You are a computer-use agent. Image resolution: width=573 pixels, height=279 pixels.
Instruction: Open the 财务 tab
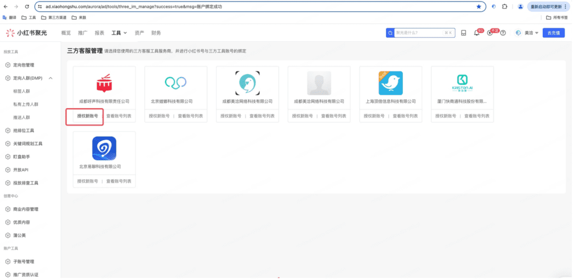point(156,33)
